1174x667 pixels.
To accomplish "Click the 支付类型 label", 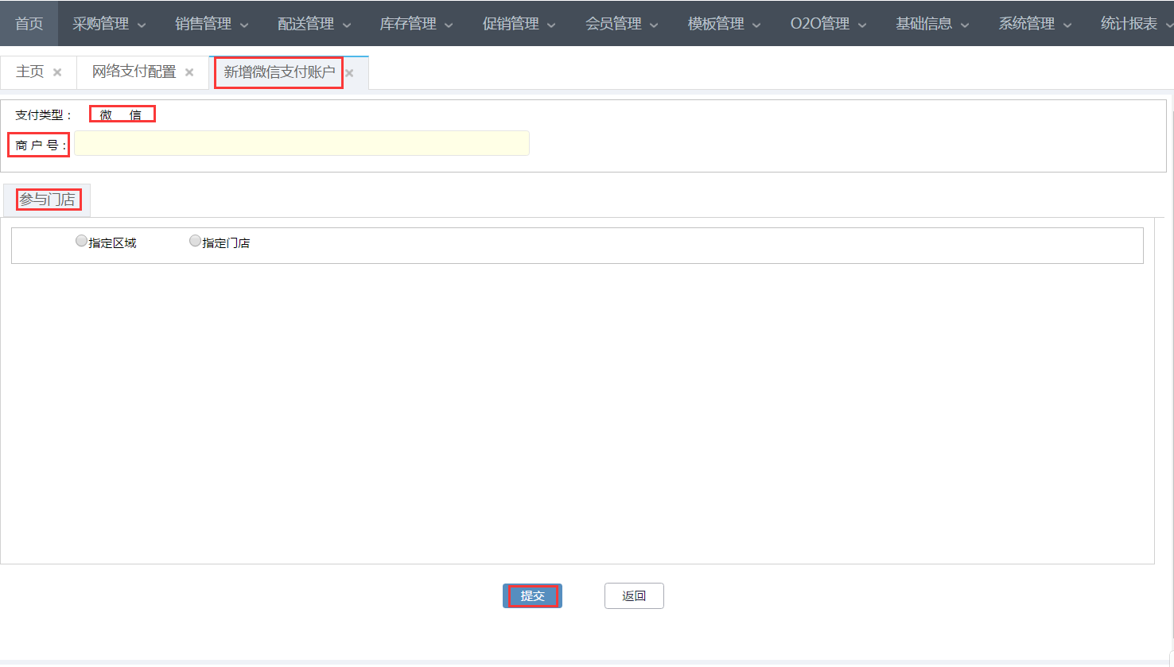I will tap(43, 115).
